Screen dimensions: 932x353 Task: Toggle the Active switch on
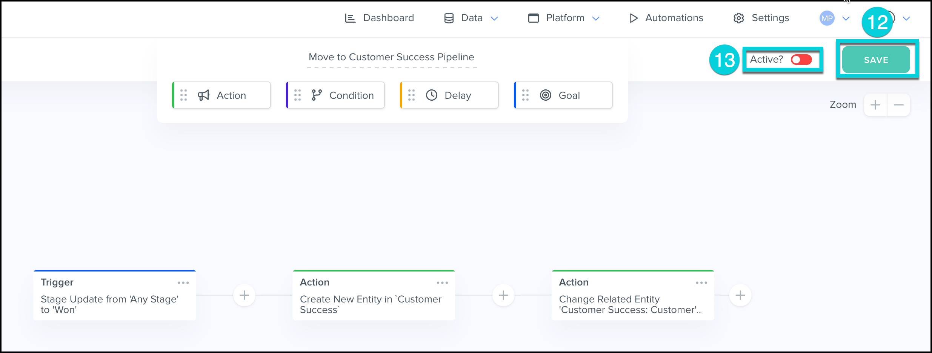coord(801,60)
